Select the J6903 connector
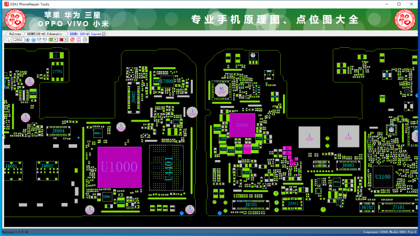 348,165
